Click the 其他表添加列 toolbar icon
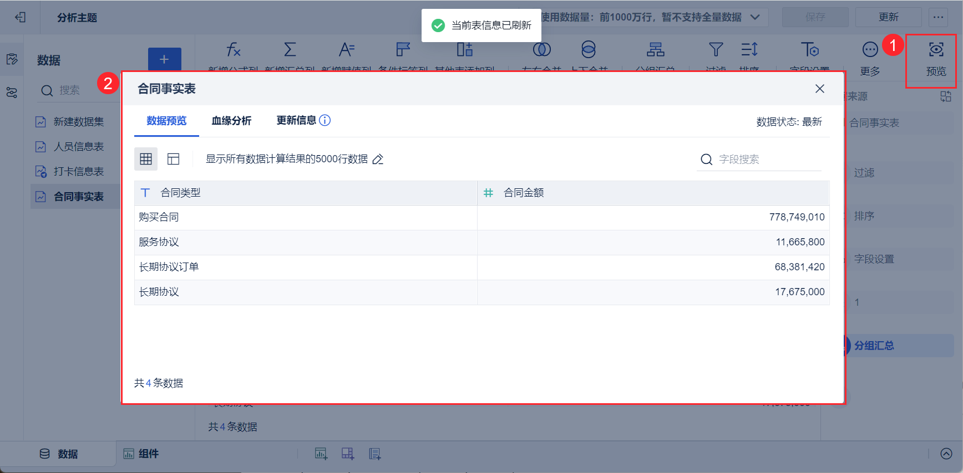The width and height of the screenshot is (963, 473). point(465,50)
